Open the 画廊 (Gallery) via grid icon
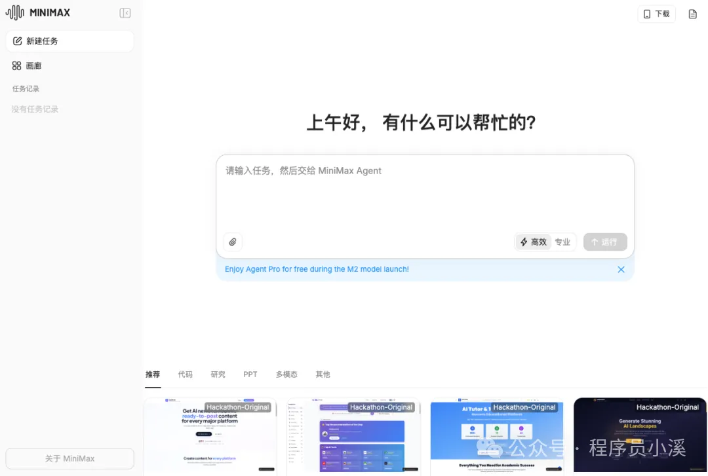708x476 pixels. pos(18,65)
